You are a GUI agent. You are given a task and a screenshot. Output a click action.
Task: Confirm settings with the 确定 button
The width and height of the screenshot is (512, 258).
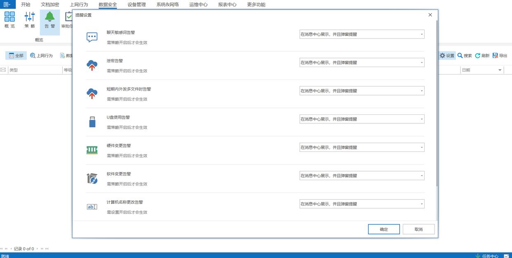tap(384, 229)
